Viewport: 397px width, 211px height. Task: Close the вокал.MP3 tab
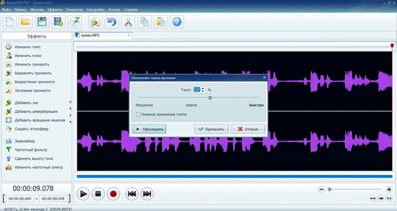click(129, 35)
